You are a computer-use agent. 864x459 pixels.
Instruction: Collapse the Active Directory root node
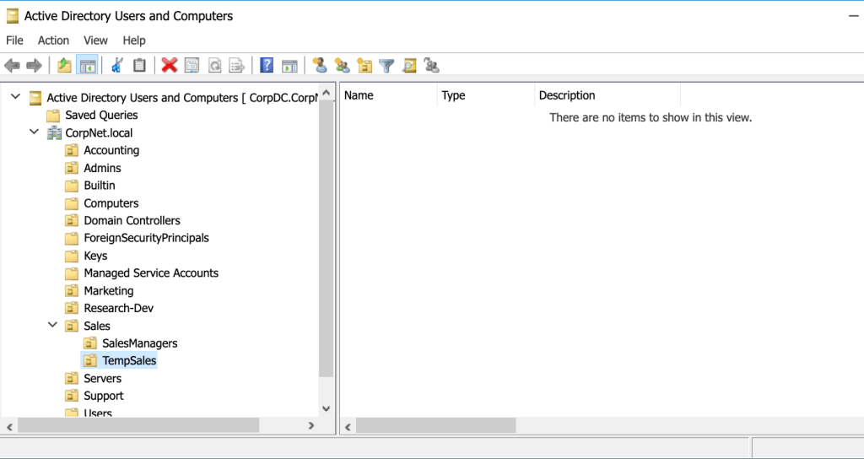click(15, 97)
